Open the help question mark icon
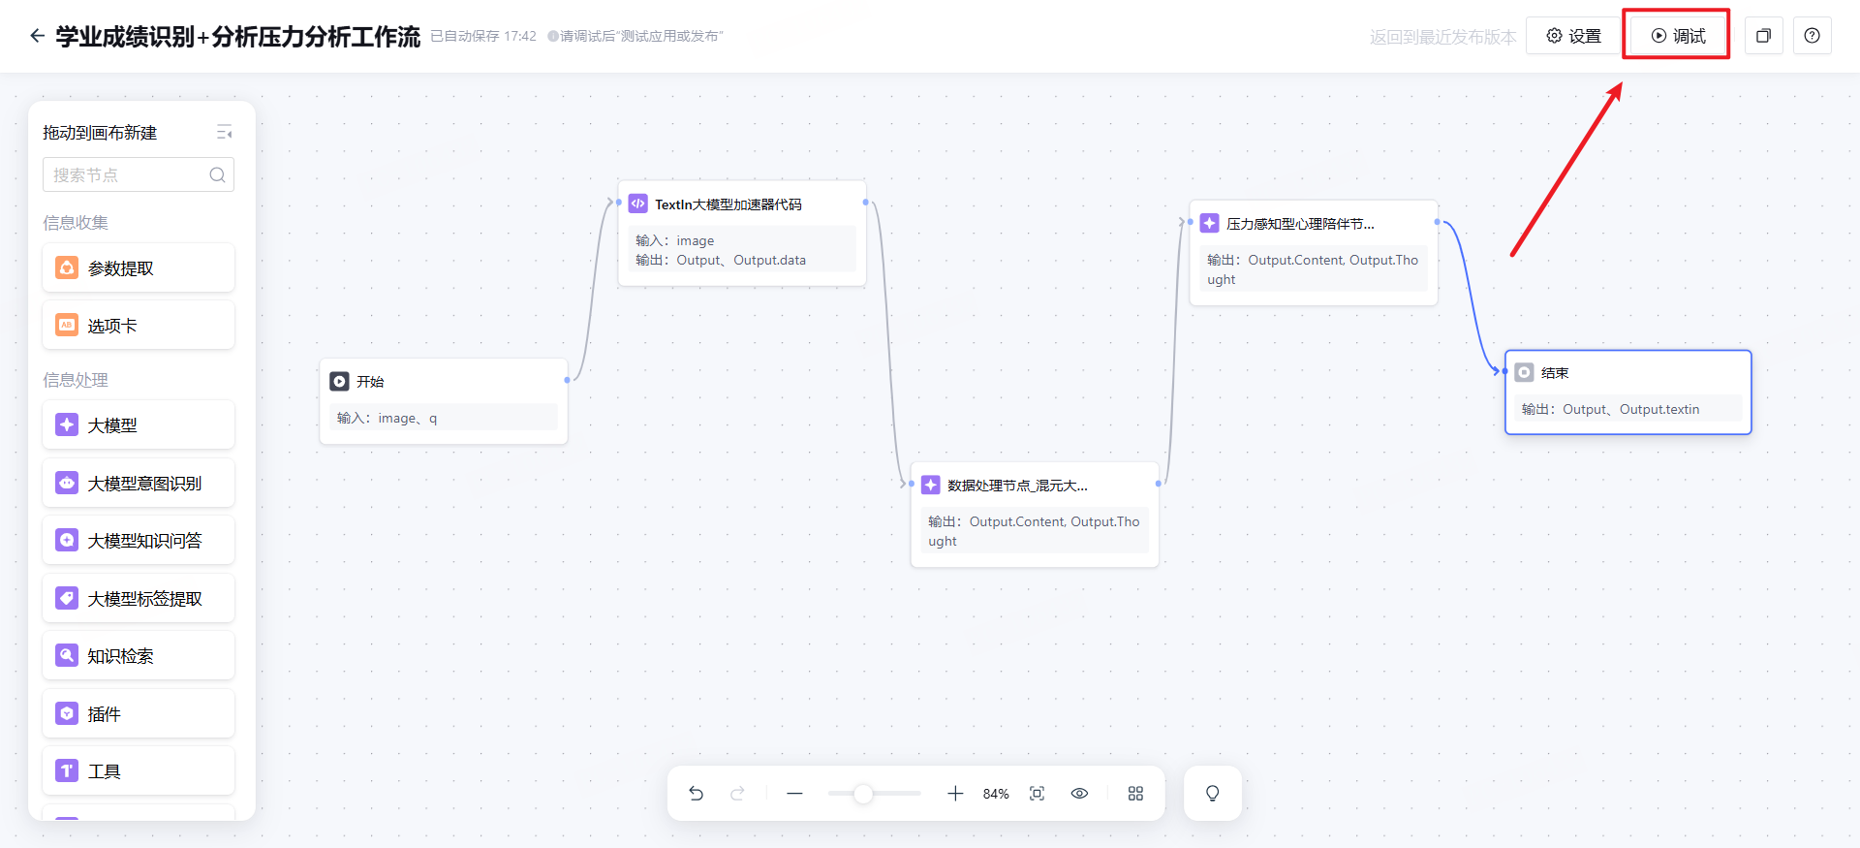1860x848 pixels. tap(1812, 36)
